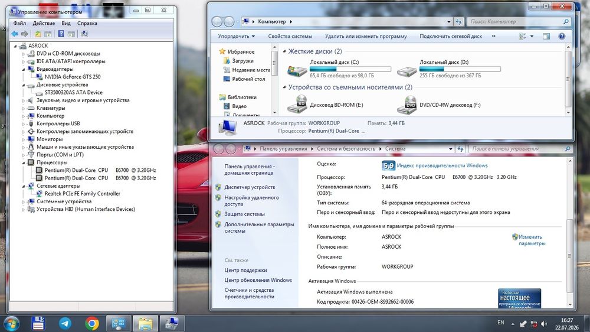The image size is (590, 332).
Task: Open Файл menu in Computer Management
Action: tap(19, 24)
